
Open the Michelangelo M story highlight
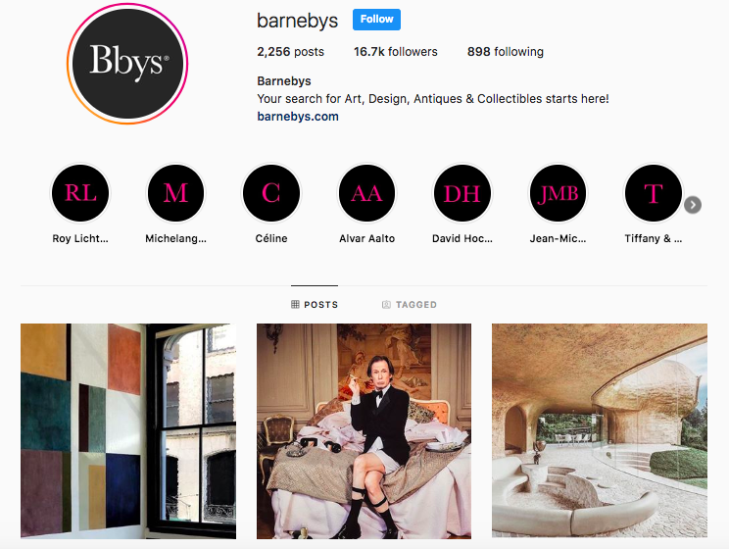(175, 193)
